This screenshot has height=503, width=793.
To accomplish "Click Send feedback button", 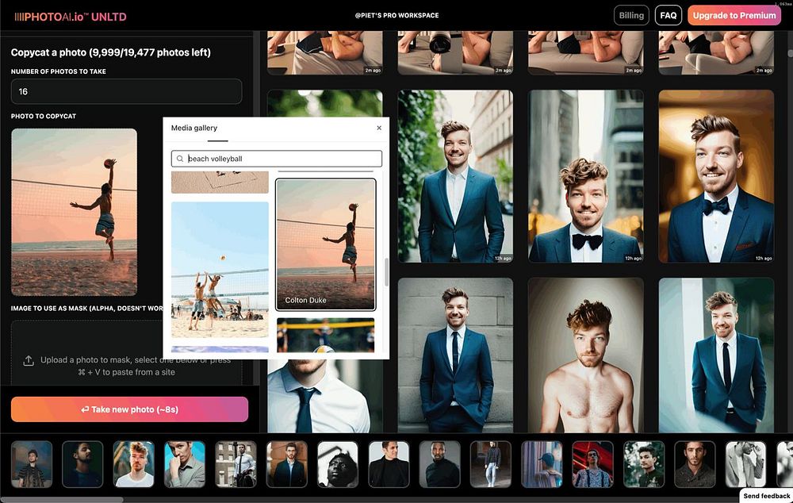I will click(x=766, y=496).
